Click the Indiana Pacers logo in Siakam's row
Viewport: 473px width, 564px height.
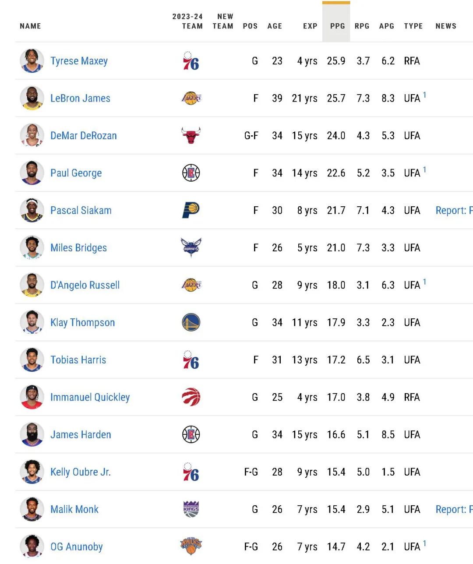(191, 210)
